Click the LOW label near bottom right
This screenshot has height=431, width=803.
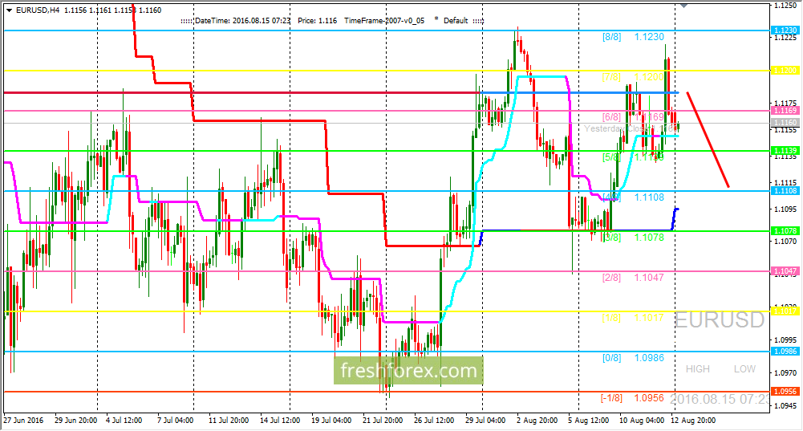744,369
